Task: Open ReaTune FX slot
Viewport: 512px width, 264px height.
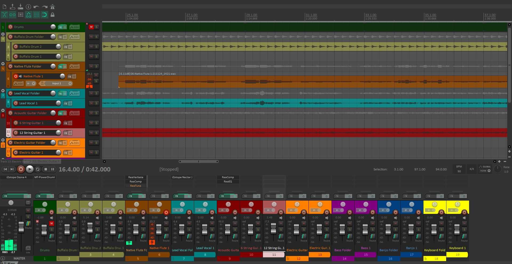Action: coord(136,186)
